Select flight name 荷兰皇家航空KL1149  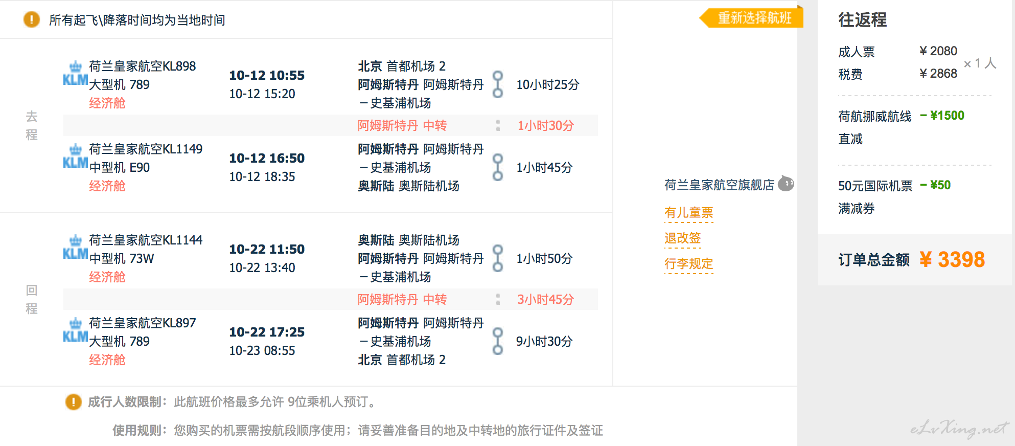[146, 149]
